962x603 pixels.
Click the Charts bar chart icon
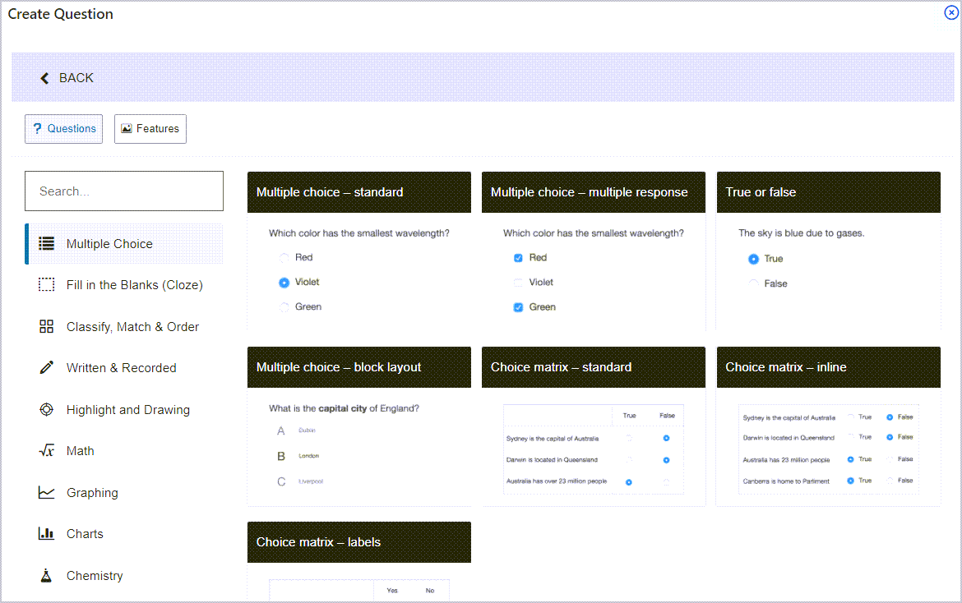[47, 534]
